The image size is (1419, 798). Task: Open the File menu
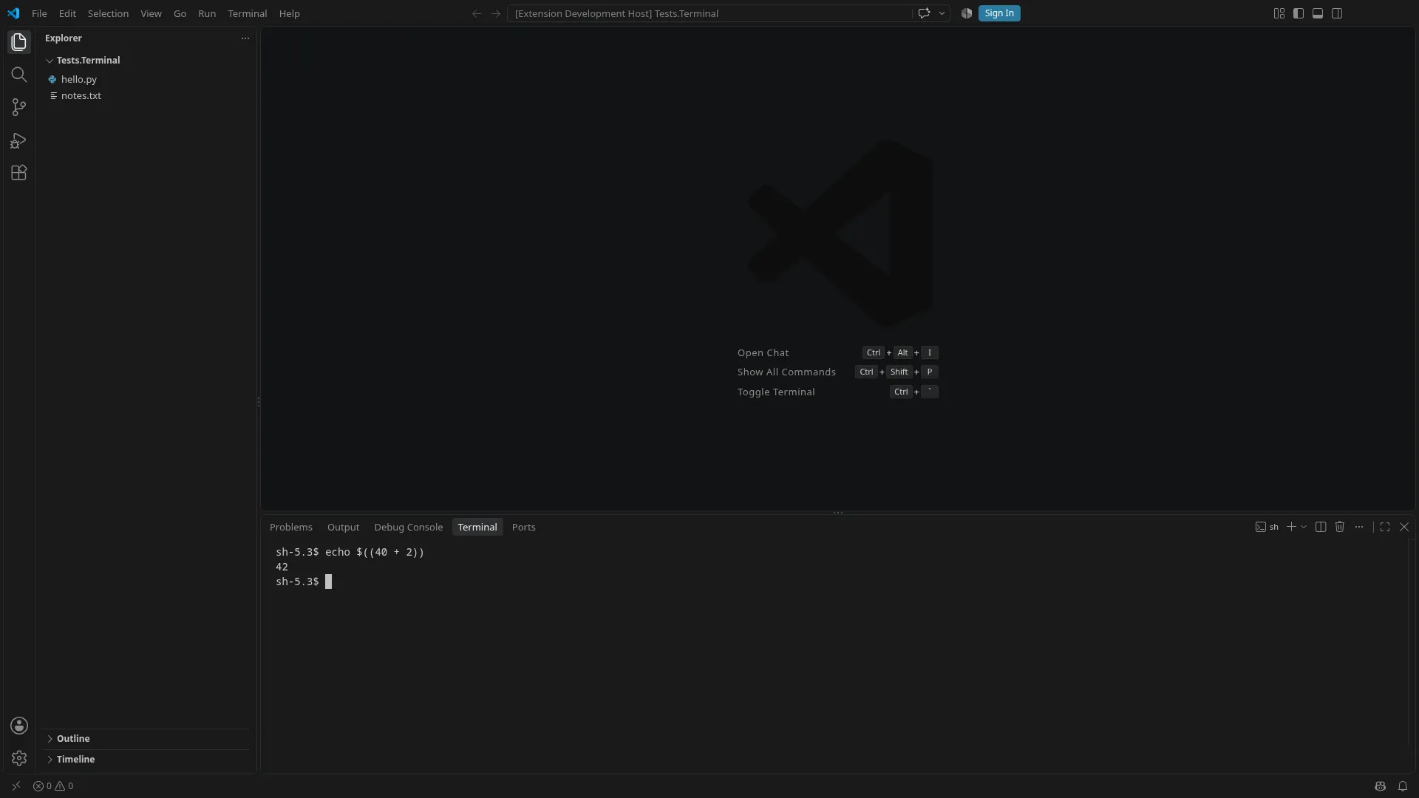pos(39,13)
